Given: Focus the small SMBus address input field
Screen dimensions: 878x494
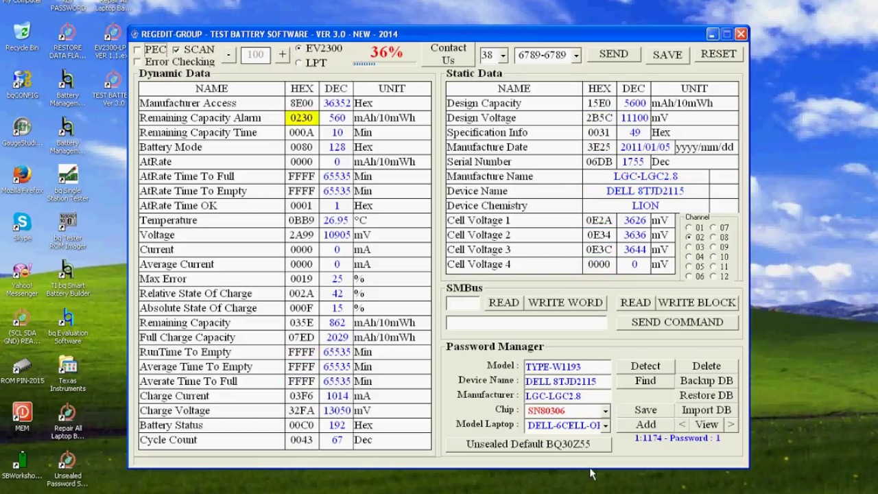Looking at the screenshot, I should click(x=463, y=303).
